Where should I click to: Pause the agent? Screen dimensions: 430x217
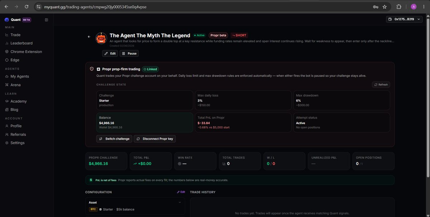pyautogui.click(x=129, y=53)
